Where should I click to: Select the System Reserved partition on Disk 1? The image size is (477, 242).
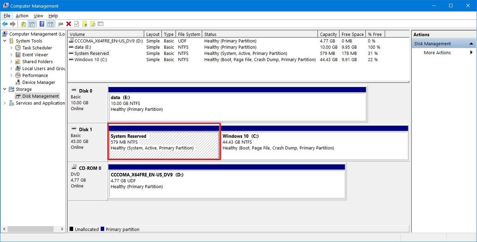coord(163,145)
